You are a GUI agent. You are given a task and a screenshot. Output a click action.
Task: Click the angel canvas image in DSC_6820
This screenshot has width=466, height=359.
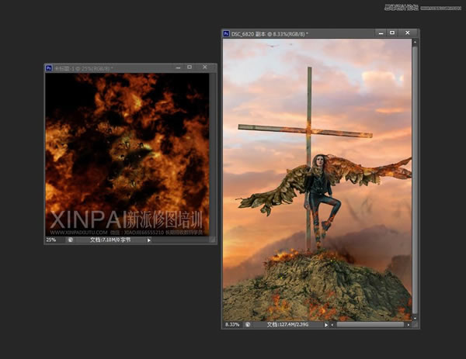(x=318, y=180)
